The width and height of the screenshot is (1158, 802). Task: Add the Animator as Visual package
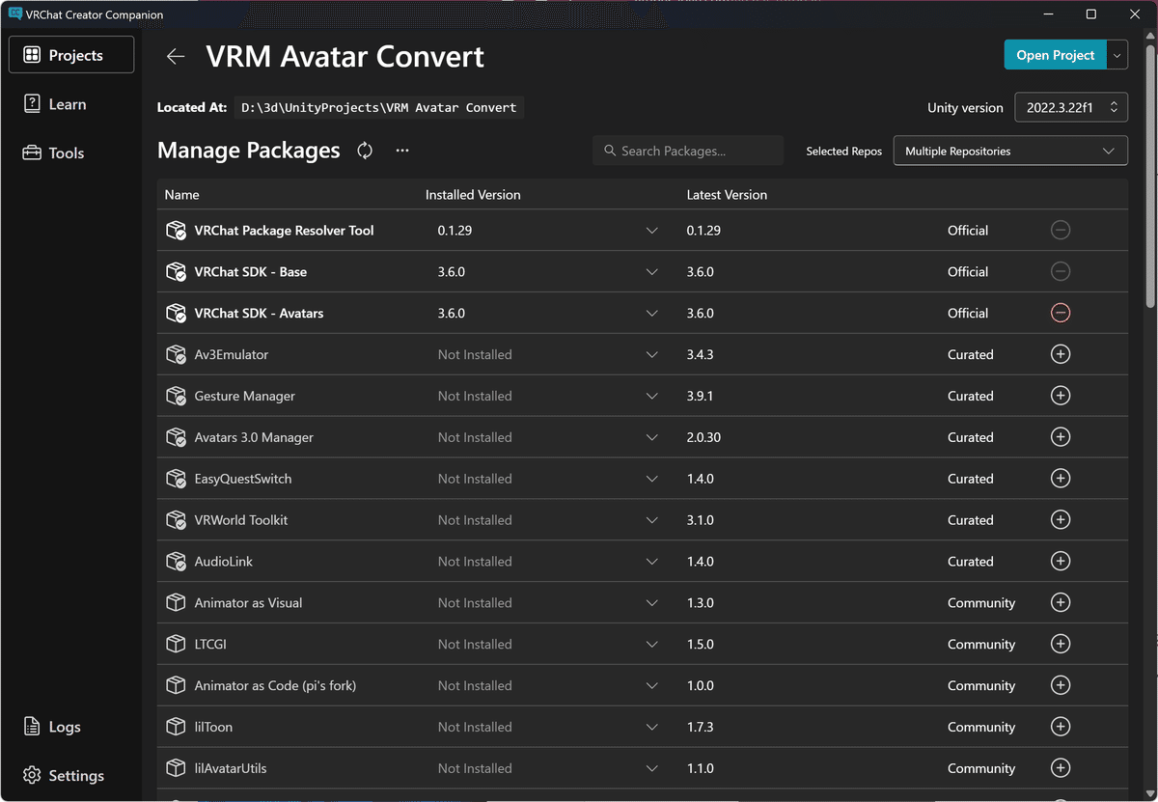pyautogui.click(x=1061, y=602)
